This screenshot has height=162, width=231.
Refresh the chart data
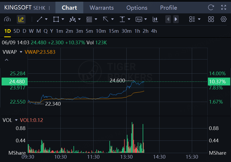(x=211, y=7)
